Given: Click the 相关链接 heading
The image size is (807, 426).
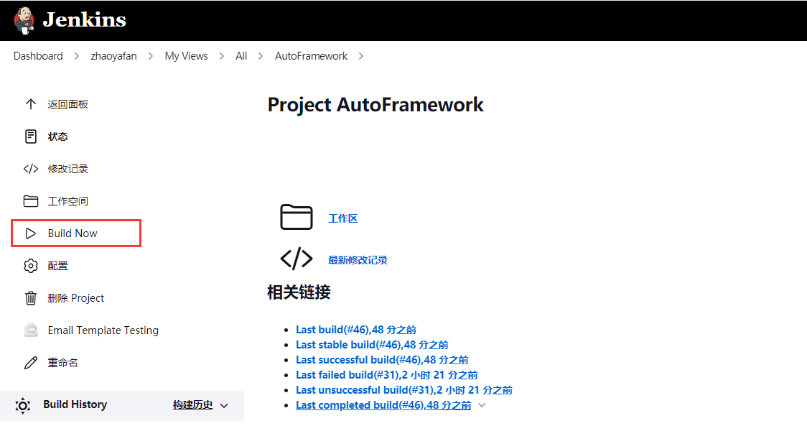Looking at the screenshot, I should (299, 292).
